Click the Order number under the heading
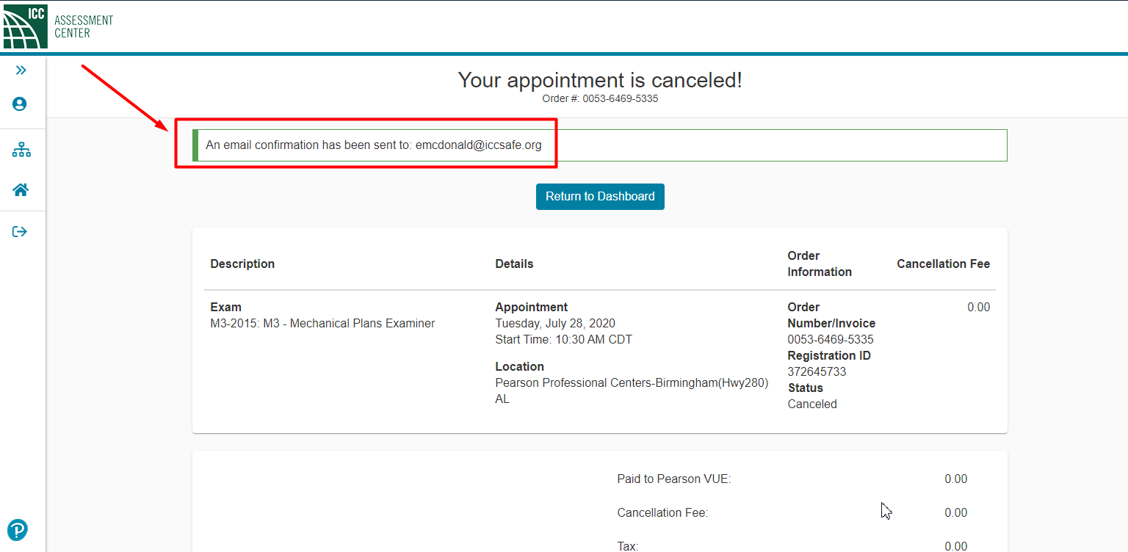The height and width of the screenshot is (552, 1128). coord(600,98)
